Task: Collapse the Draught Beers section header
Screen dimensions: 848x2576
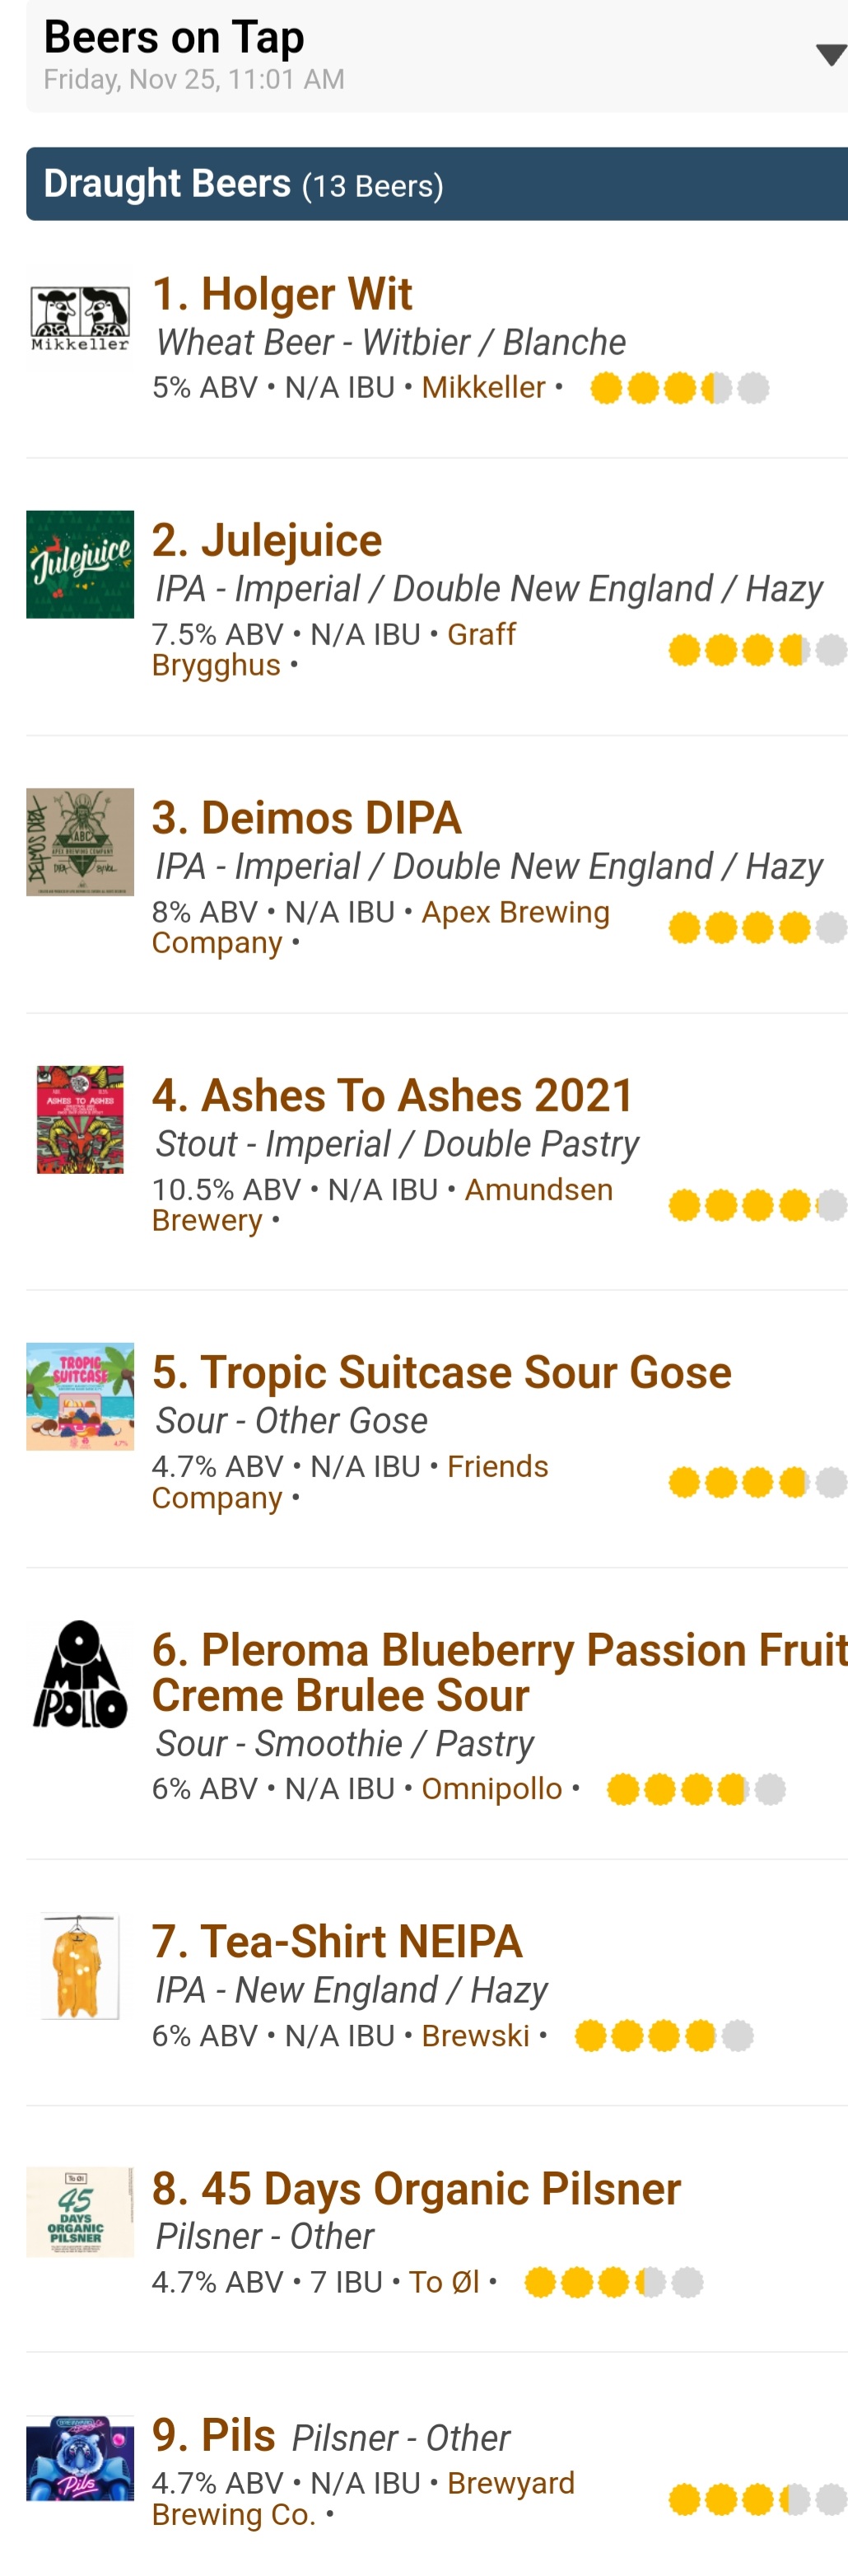Action: click(x=436, y=184)
